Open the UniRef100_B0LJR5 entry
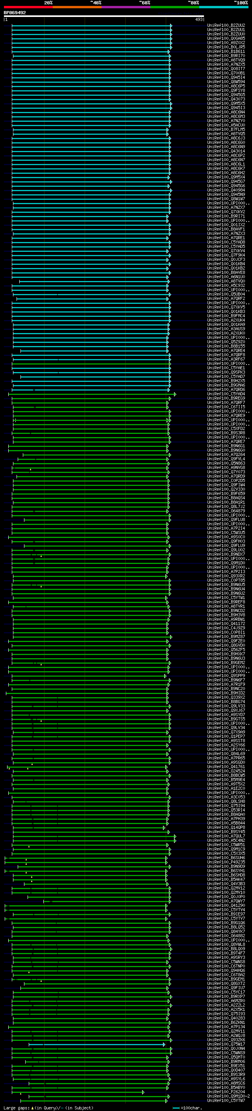252x1111 pixels. (x=226, y=47)
